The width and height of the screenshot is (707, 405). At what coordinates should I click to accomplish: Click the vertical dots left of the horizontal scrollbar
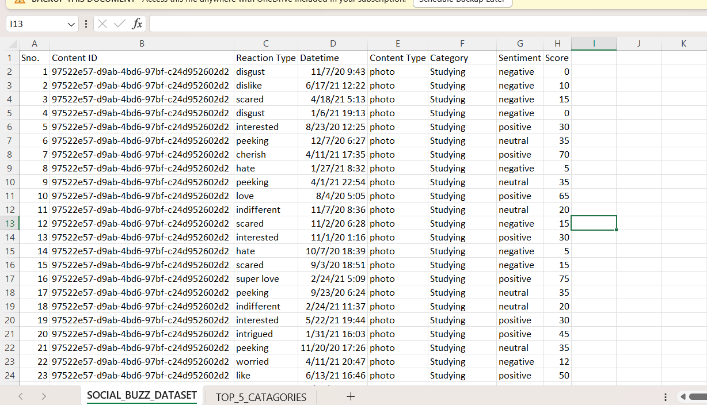(666, 397)
